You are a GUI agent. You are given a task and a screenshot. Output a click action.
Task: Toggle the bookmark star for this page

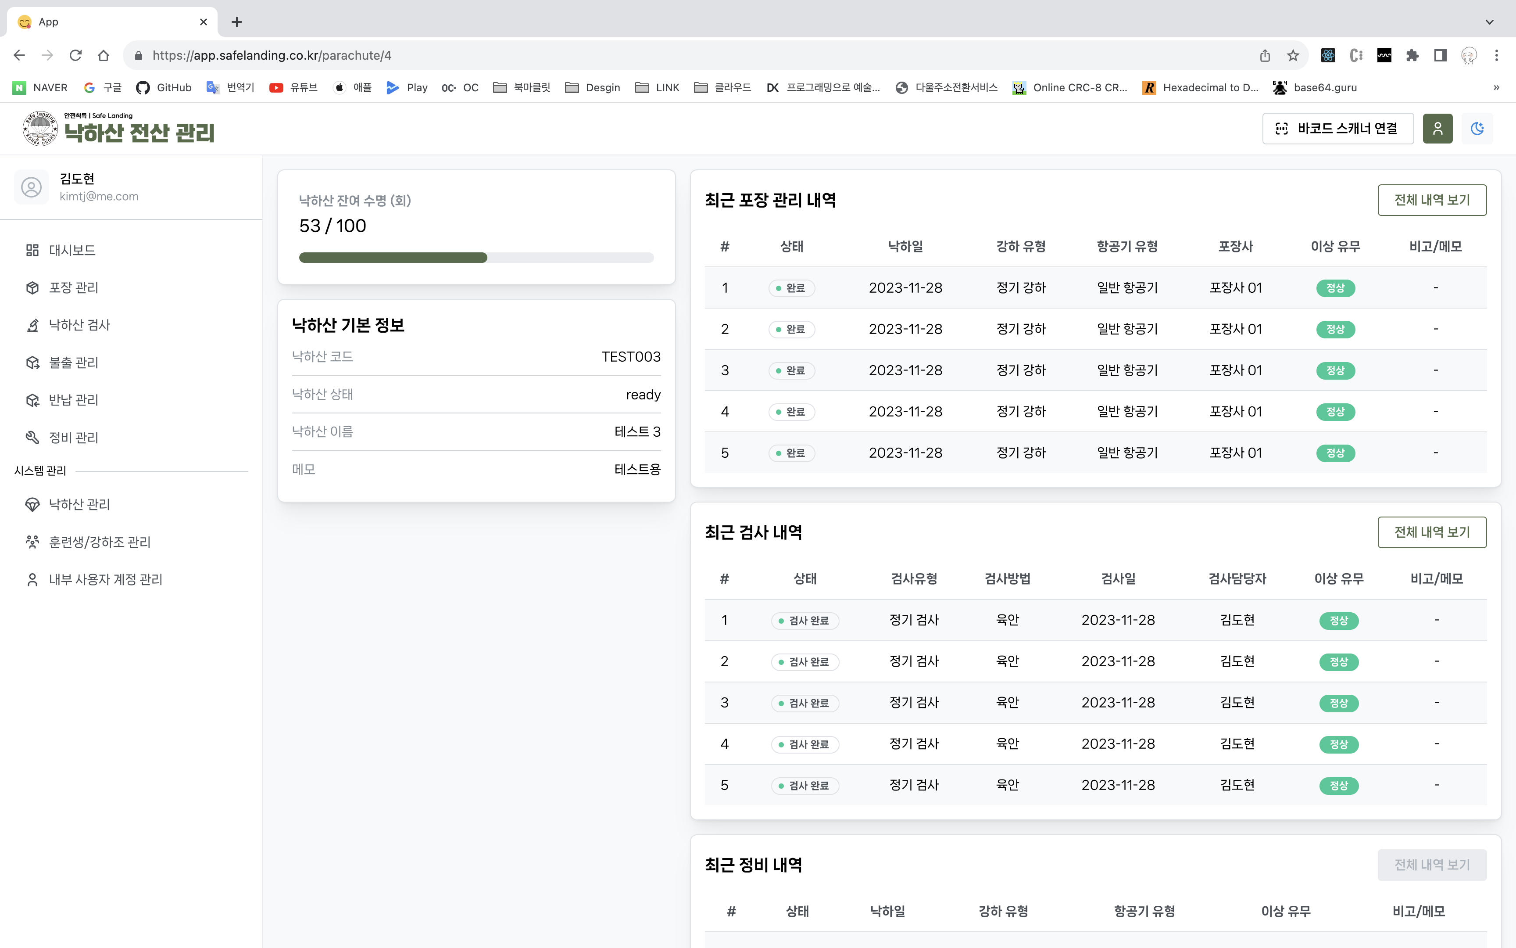pos(1292,55)
